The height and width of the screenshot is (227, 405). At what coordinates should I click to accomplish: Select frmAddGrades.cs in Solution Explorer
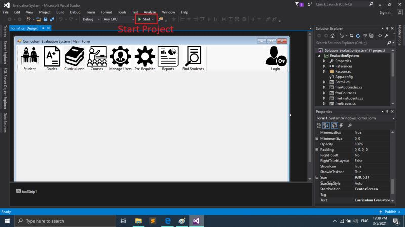click(x=348, y=87)
